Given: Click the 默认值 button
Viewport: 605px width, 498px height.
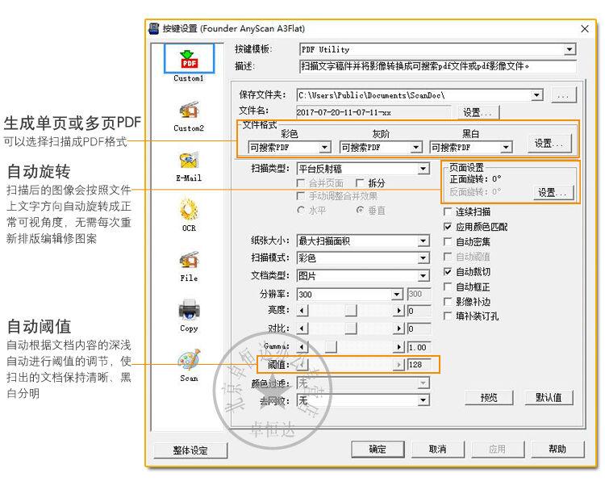Looking at the screenshot, I should (x=549, y=397).
